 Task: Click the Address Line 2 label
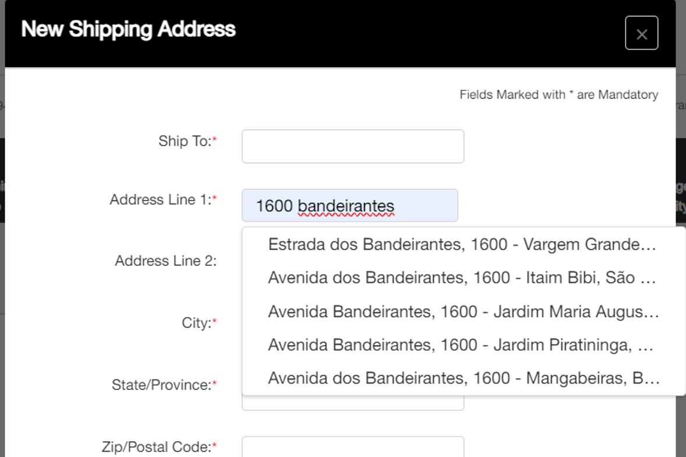pyautogui.click(x=165, y=261)
